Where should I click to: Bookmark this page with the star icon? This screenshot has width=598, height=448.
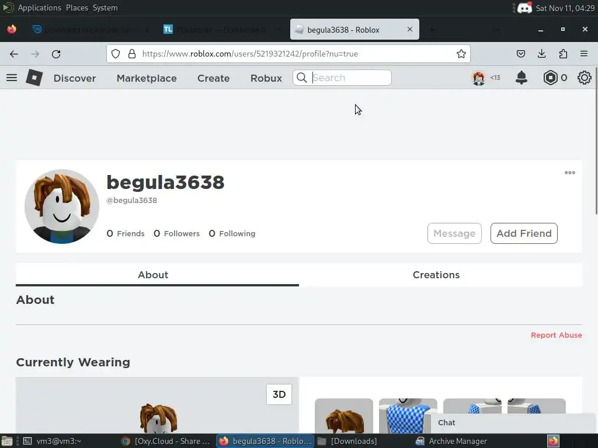(461, 54)
